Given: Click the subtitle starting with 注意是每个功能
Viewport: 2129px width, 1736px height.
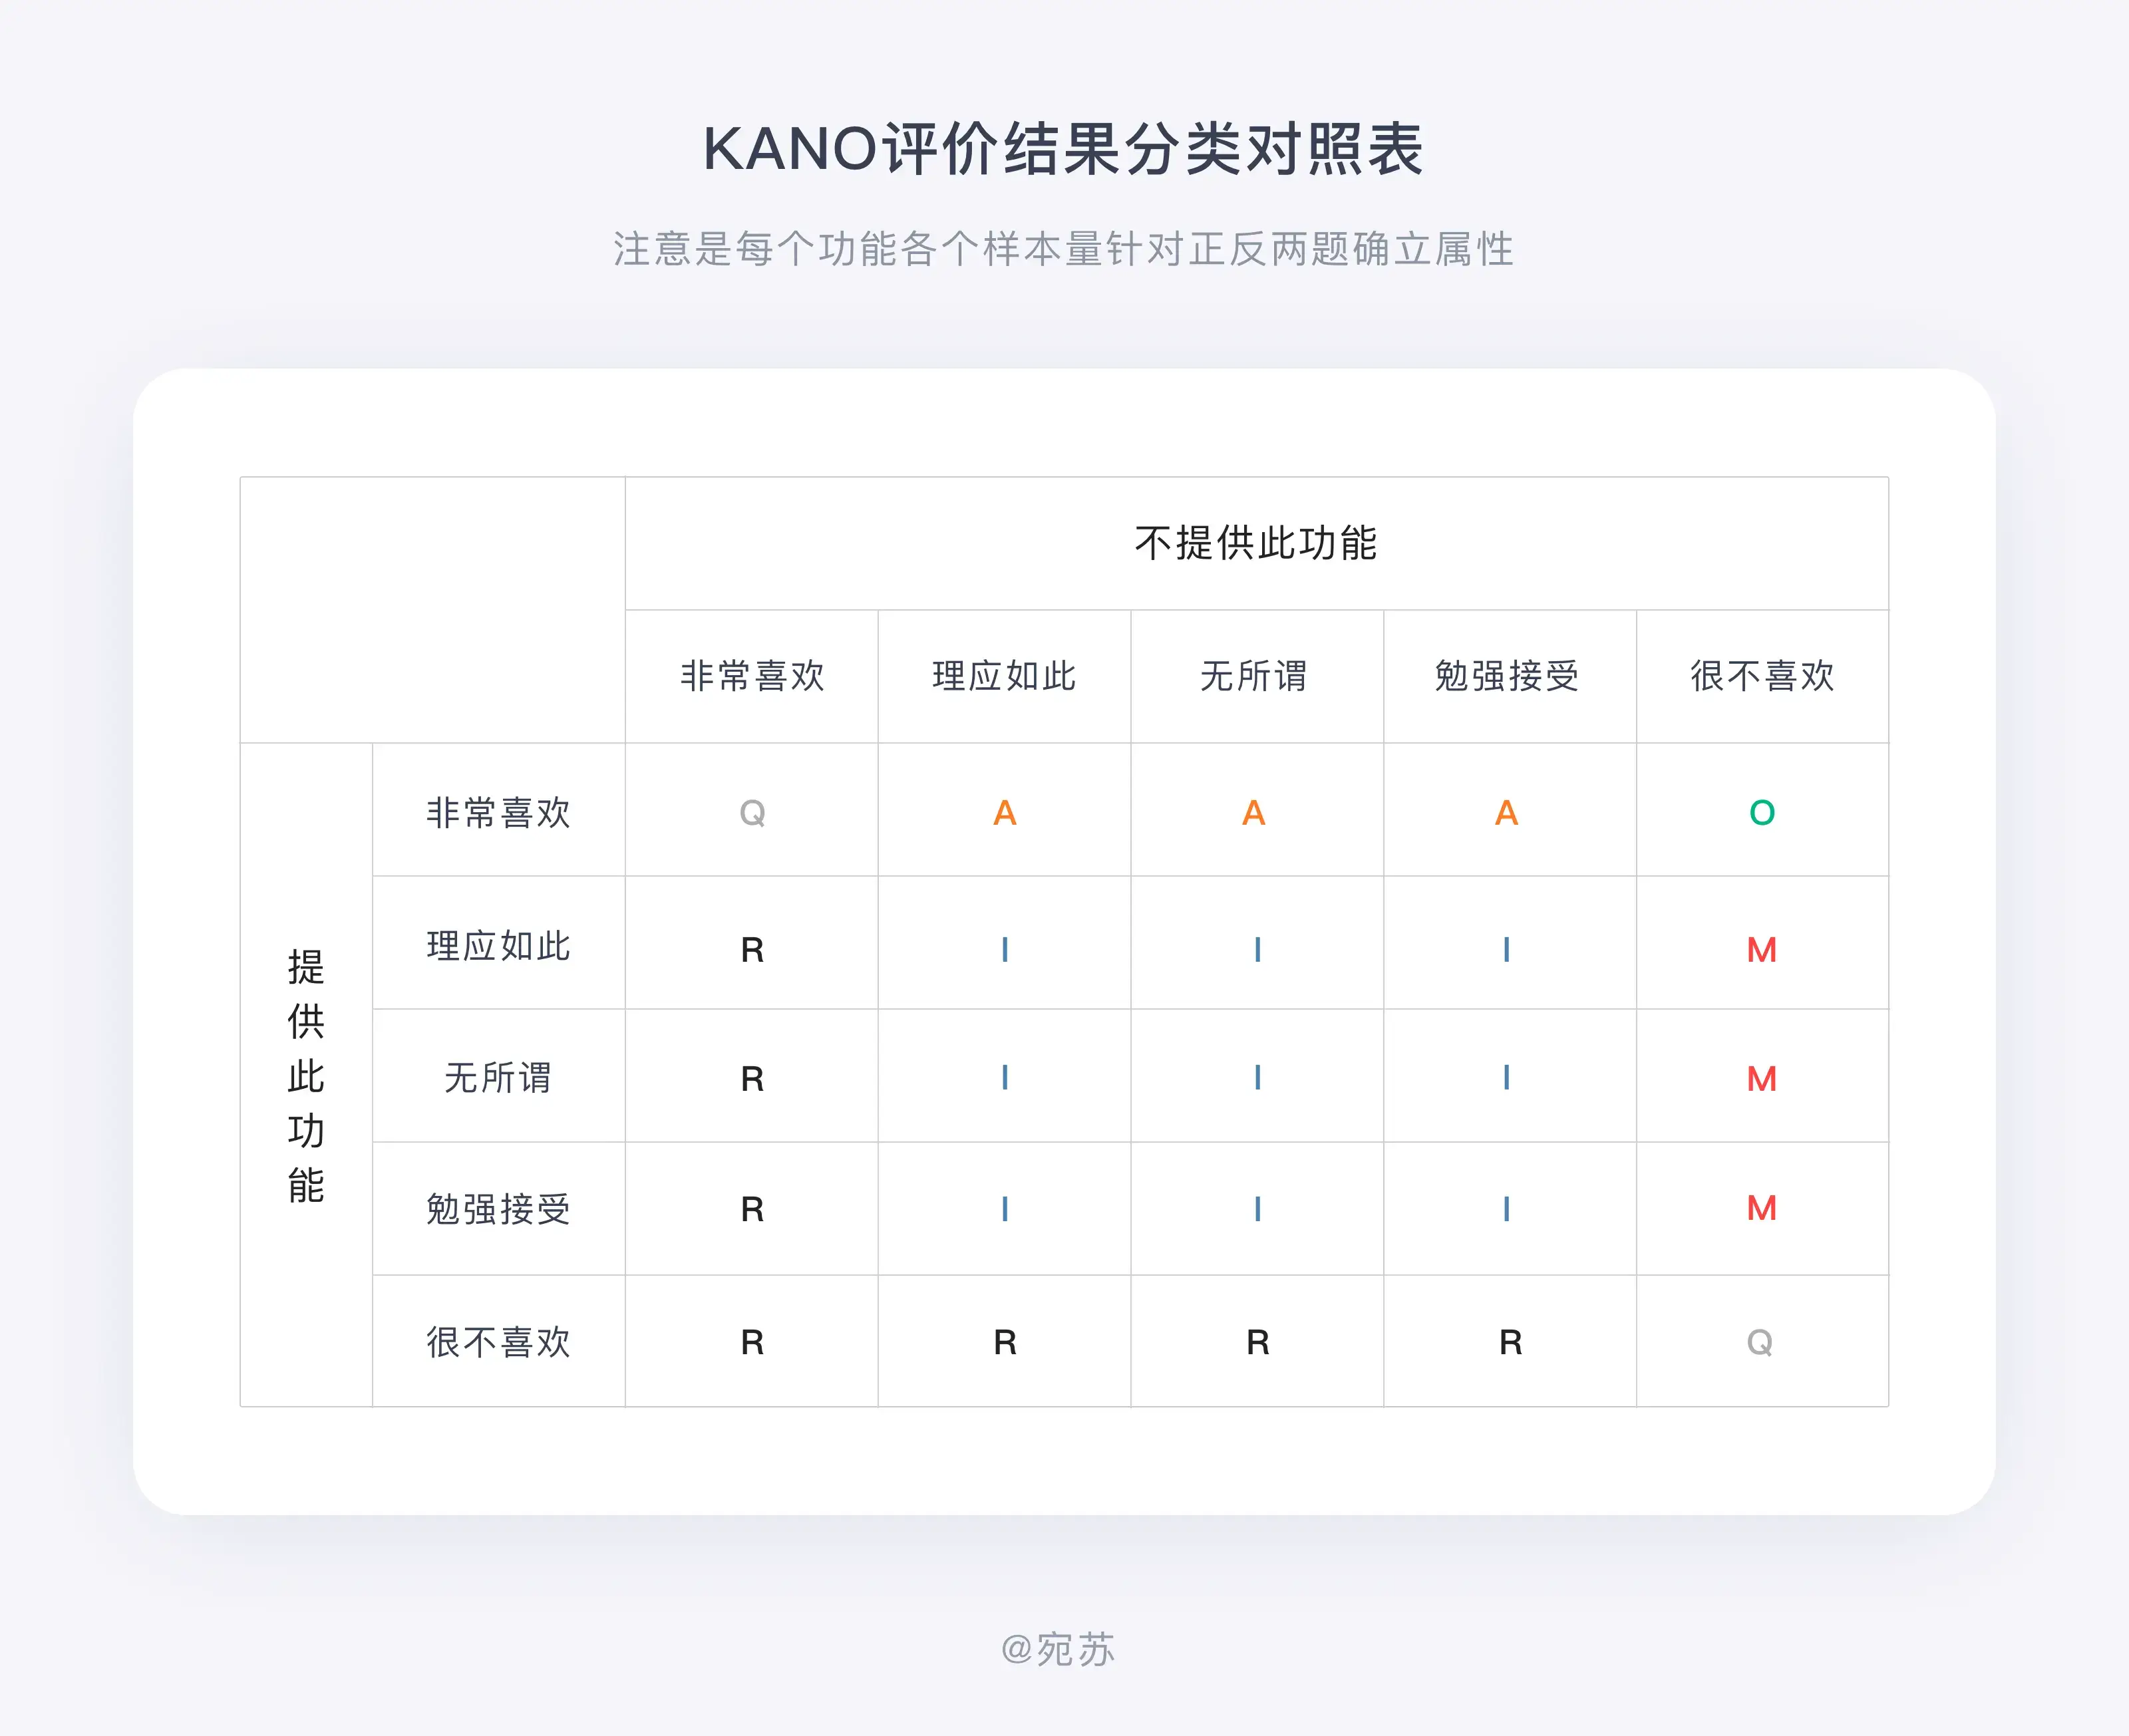Looking at the screenshot, I should point(1063,249).
